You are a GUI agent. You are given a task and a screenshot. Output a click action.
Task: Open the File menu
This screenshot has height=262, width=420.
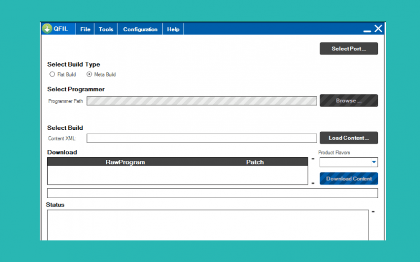pyautogui.click(x=85, y=29)
